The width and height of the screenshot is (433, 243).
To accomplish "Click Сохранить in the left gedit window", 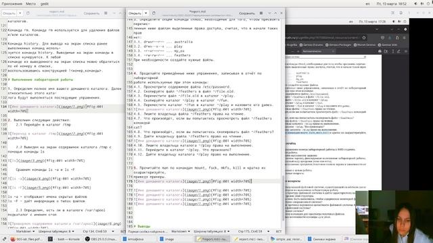I will 91,13.
